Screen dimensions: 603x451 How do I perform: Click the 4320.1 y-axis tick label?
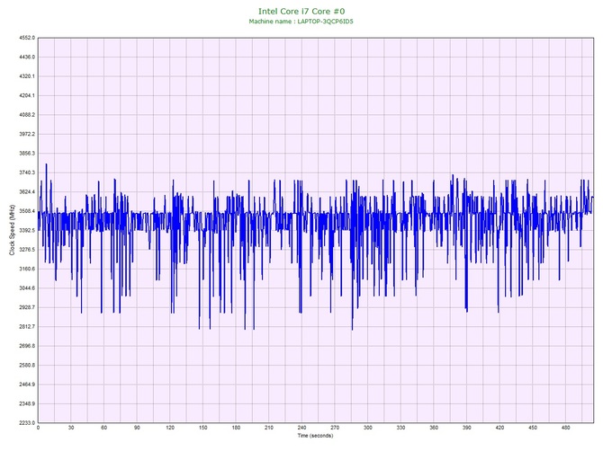[x=27, y=76]
